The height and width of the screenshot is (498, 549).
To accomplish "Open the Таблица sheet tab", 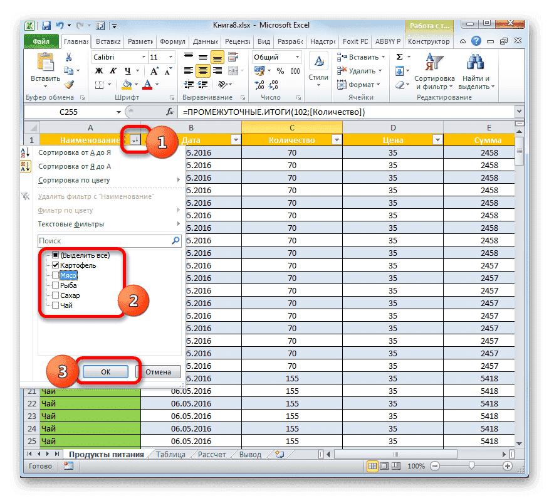I will point(170,453).
